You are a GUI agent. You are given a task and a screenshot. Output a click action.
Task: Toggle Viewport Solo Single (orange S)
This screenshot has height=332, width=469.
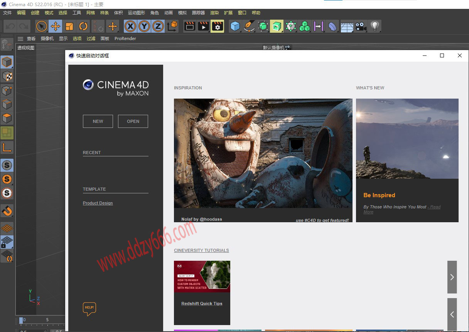[7, 179]
